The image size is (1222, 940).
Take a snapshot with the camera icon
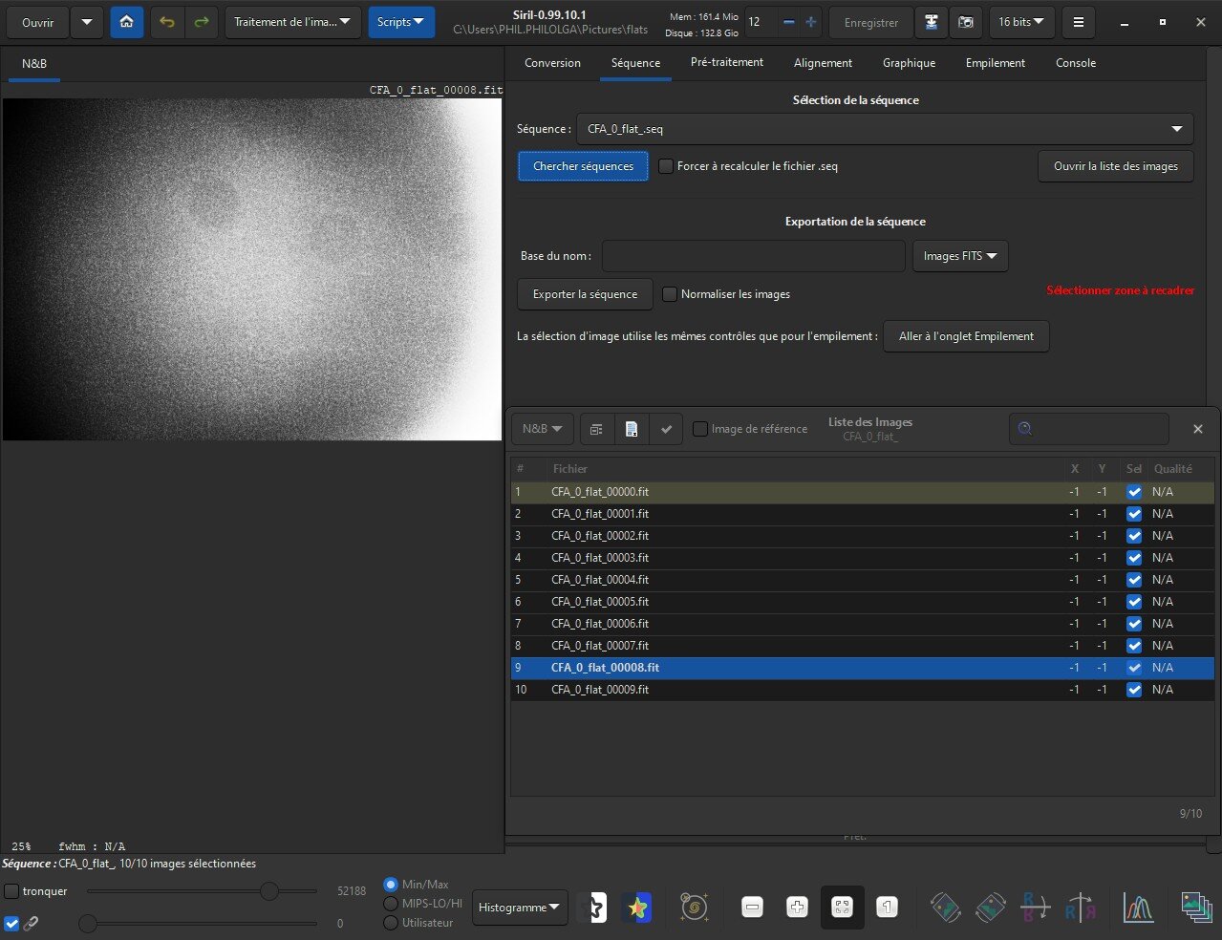tap(966, 22)
